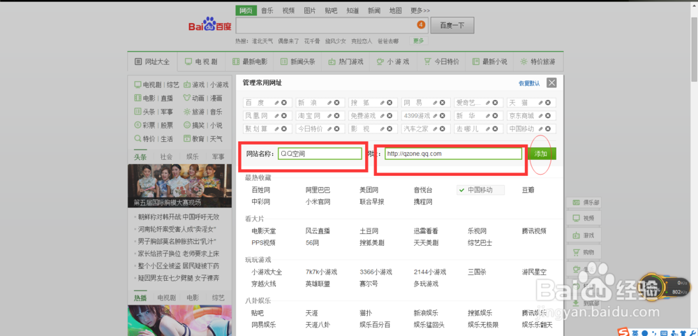This screenshot has width=698, height=336.
Task: Delete the 京东商城 entry
Action: click(547, 115)
